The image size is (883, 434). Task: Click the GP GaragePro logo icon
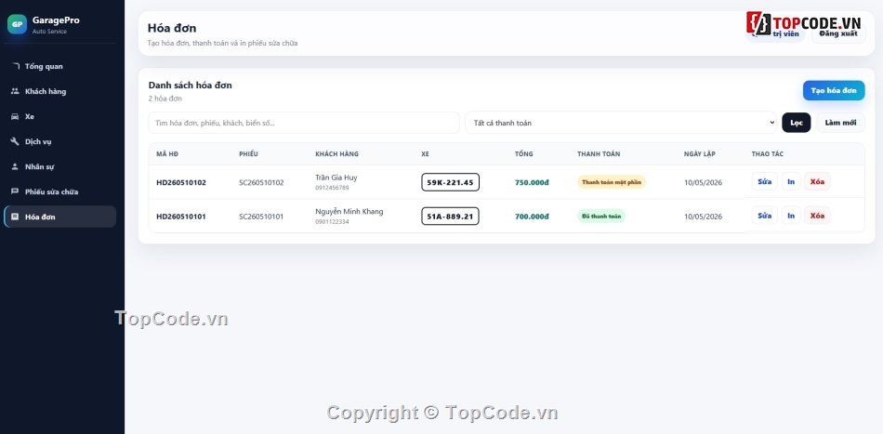pyautogui.click(x=17, y=24)
